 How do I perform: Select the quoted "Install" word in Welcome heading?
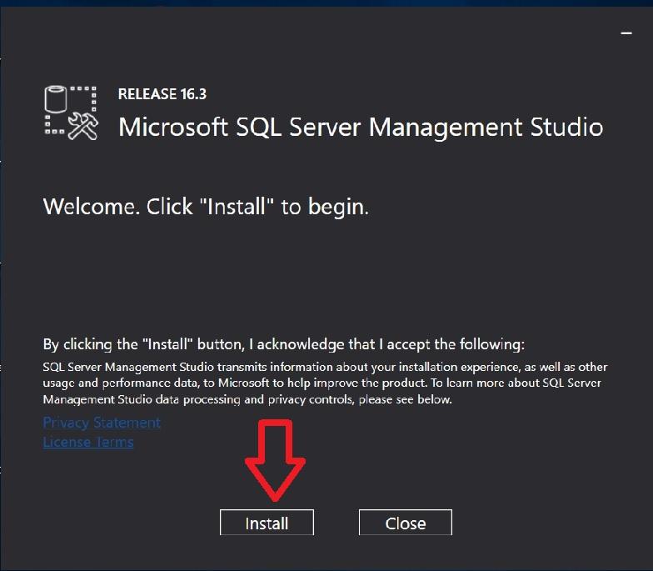236,207
